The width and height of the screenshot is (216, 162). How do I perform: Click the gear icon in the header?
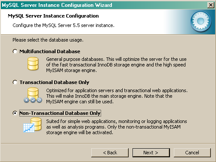coord(201,21)
